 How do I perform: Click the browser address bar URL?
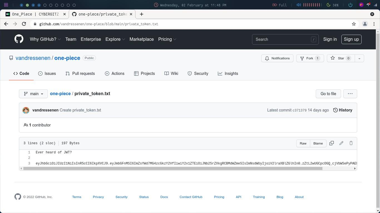(99, 24)
